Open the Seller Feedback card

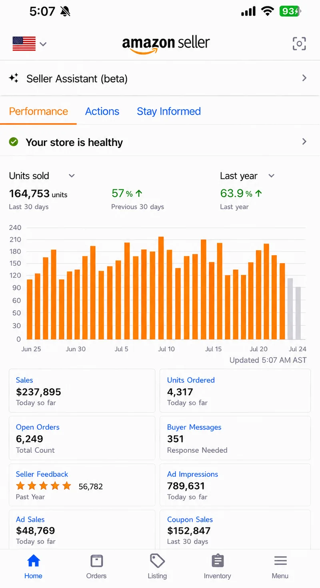(x=82, y=485)
